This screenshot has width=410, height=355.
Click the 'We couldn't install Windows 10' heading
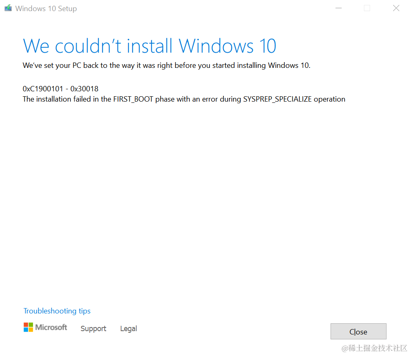pyautogui.click(x=149, y=46)
